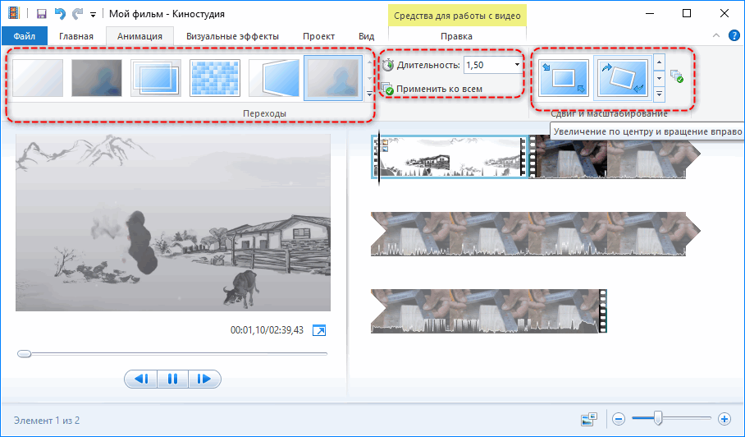Screen dimensions: 745x437
Task: Select the mosaic tile transition
Action: pos(215,78)
